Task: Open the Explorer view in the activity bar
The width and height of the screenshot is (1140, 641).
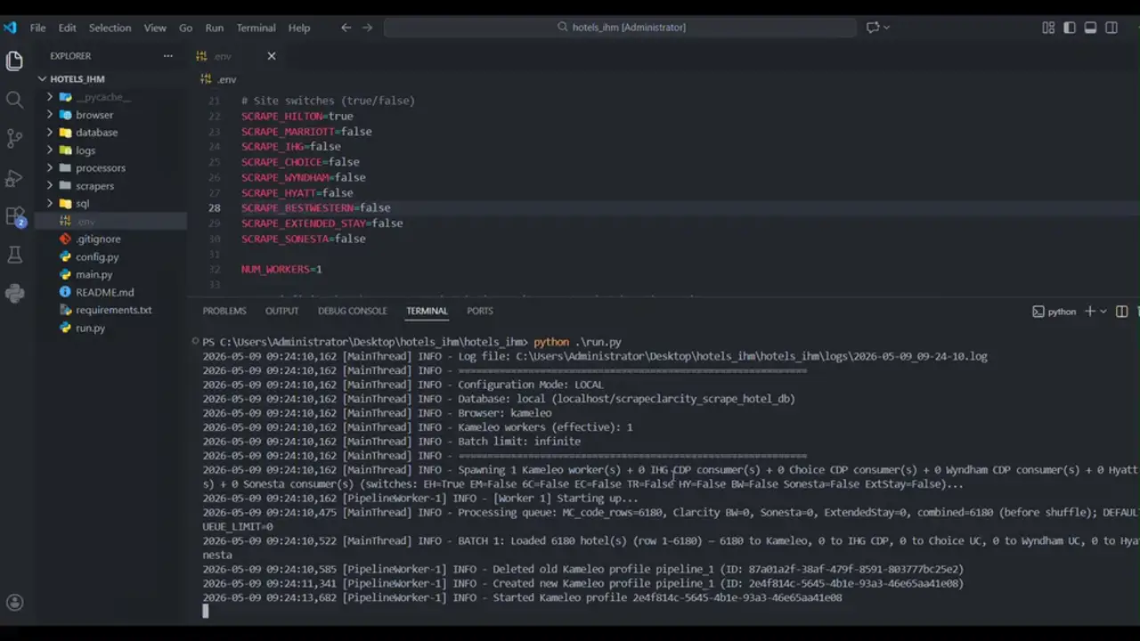Action: pos(14,61)
